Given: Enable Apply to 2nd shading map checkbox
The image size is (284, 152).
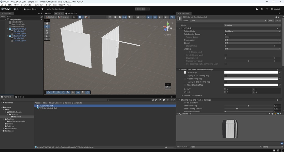Looking at the screenshot, I should click(225, 82).
